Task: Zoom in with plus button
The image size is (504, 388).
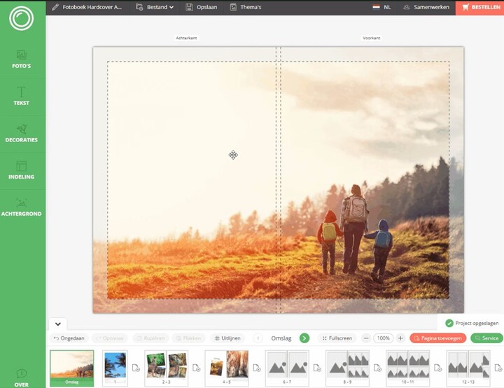Action: point(400,338)
